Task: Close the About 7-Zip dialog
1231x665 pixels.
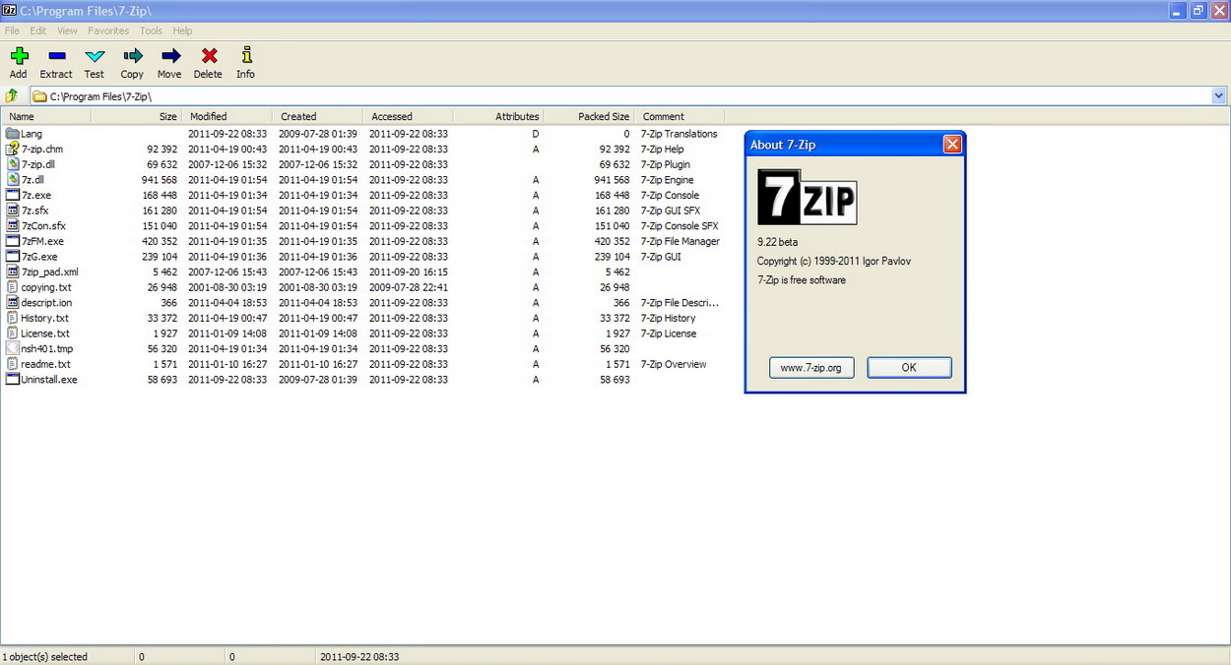Action: pos(951,145)
